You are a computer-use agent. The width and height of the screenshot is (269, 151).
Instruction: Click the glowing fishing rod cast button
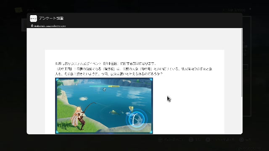[137, 119]
